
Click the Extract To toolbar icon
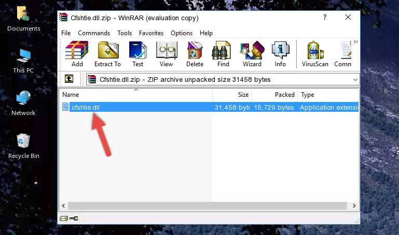click(x=107, y=54)
